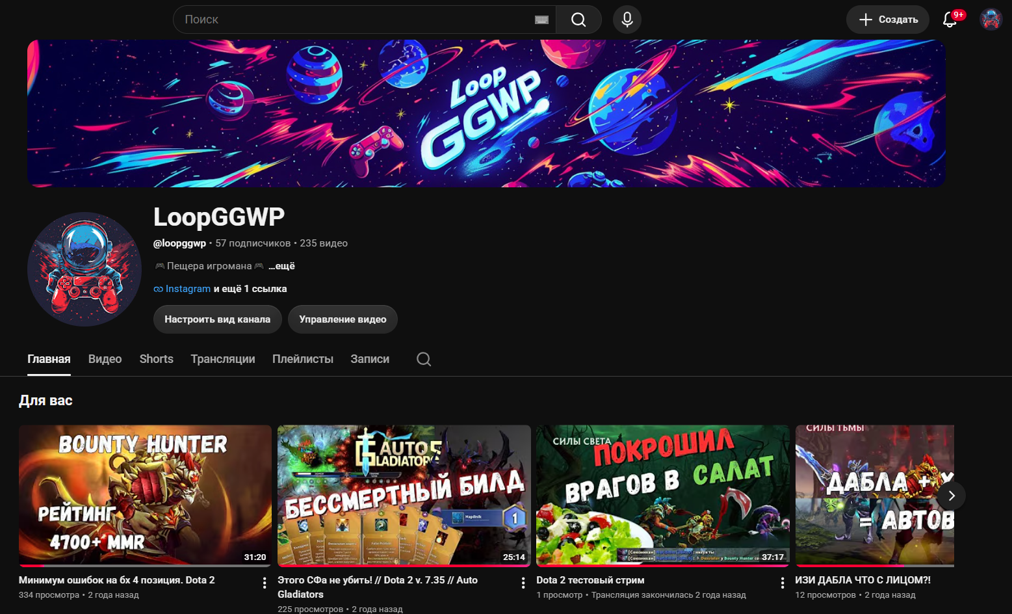Start voice search with the microphone
1012x614 pixels.
click(x=627, y=20)
